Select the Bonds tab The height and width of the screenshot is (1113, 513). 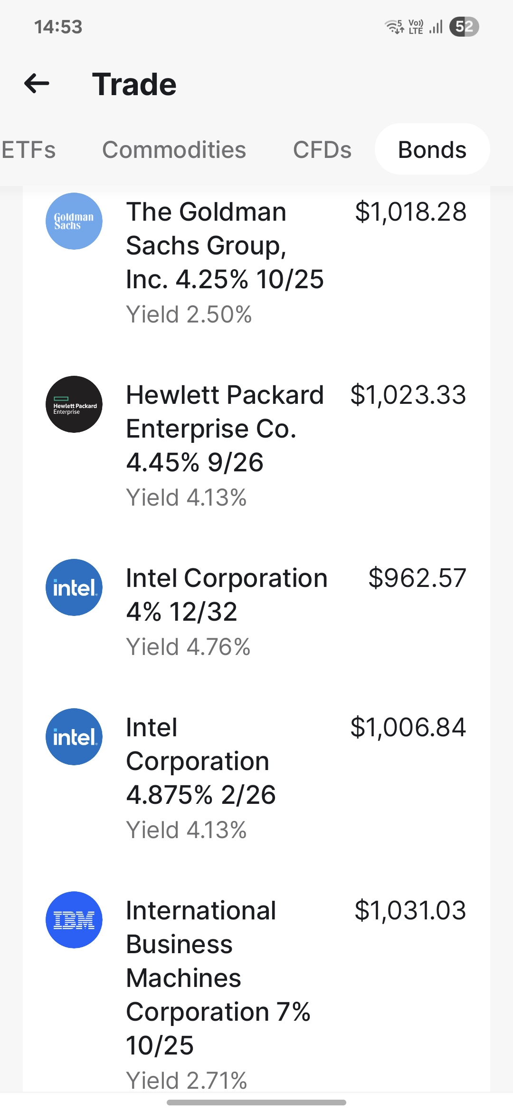432,149
